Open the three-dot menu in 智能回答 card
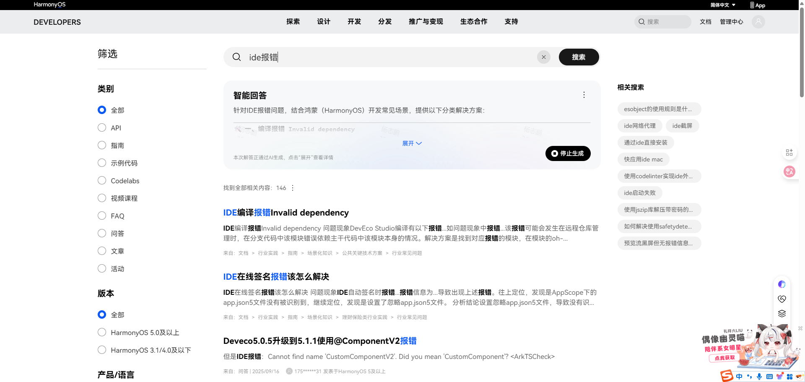This screenshot has height=382, width=805. click(584, 95)
